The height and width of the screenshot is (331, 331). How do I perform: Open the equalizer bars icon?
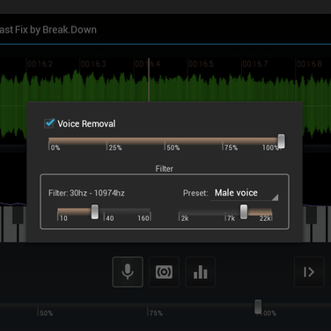pyautogui.click(x=201, y=272)
